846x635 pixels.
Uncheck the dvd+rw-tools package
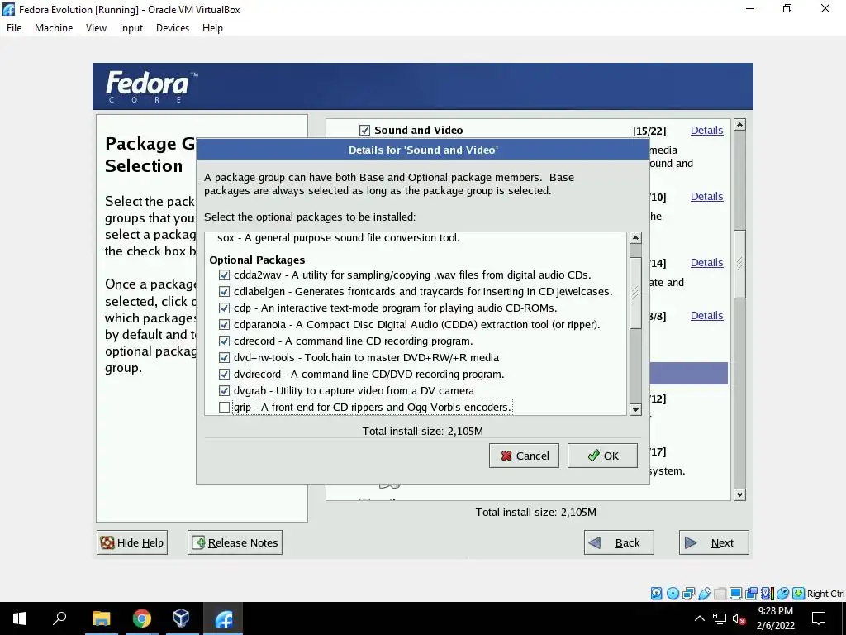224,357
